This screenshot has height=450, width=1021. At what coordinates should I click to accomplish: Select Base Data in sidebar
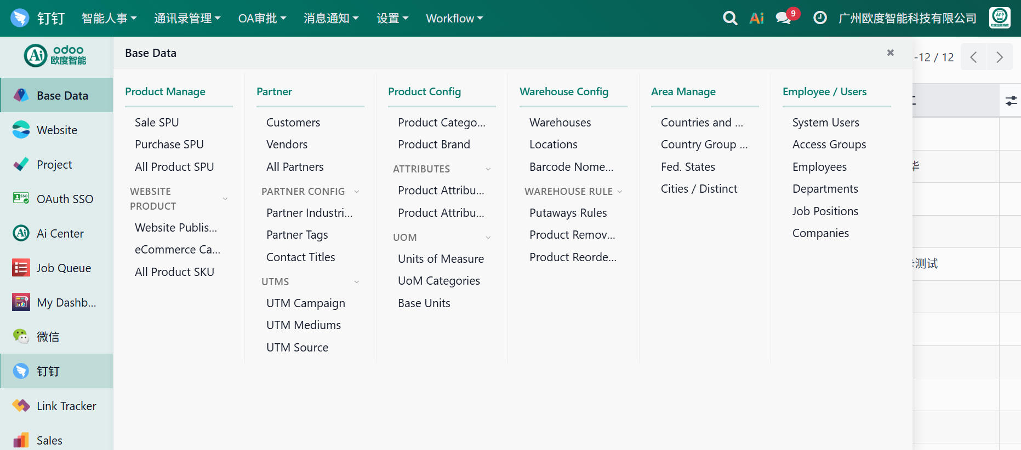pos(56,95)
